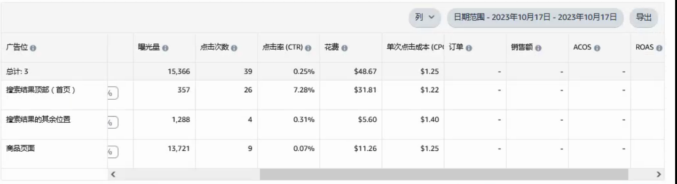This screenshot has width=677, height=184.
Task: Click percent input in 搜索结果顶部 row
Action: pyautogui.click(x=112, y=93)
